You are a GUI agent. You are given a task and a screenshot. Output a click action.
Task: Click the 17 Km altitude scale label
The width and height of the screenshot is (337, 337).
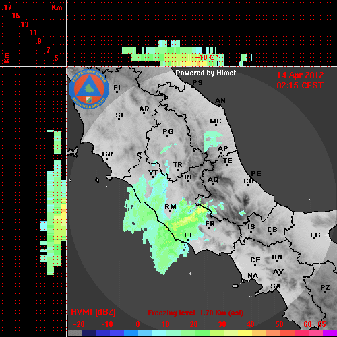click(7, 7)
